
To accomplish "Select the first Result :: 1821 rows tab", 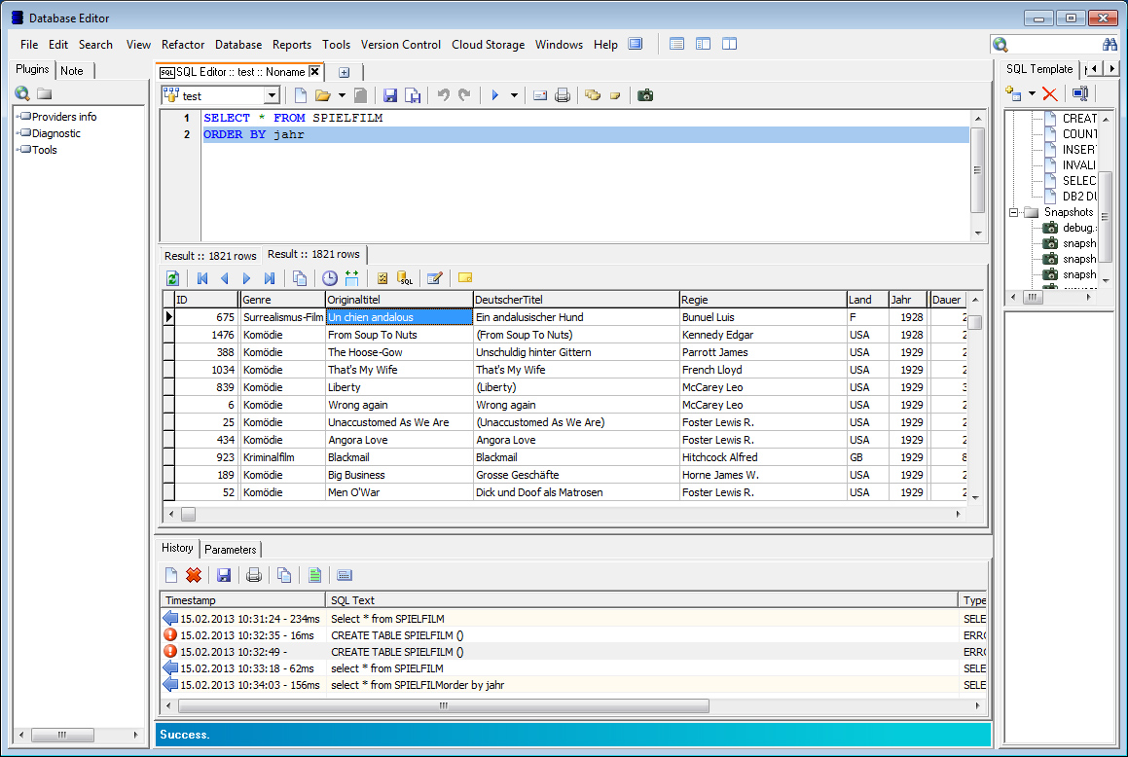I will (210, 256).
